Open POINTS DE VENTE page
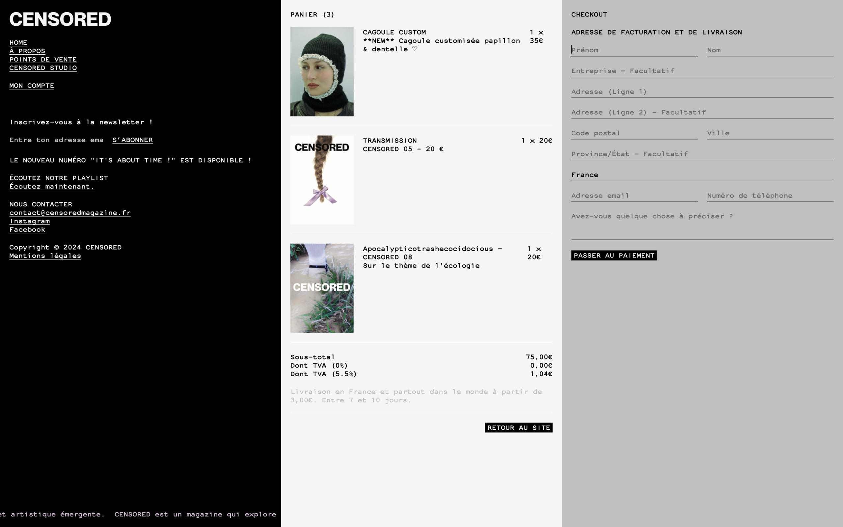The image size is (843, 527). point(43,59)
